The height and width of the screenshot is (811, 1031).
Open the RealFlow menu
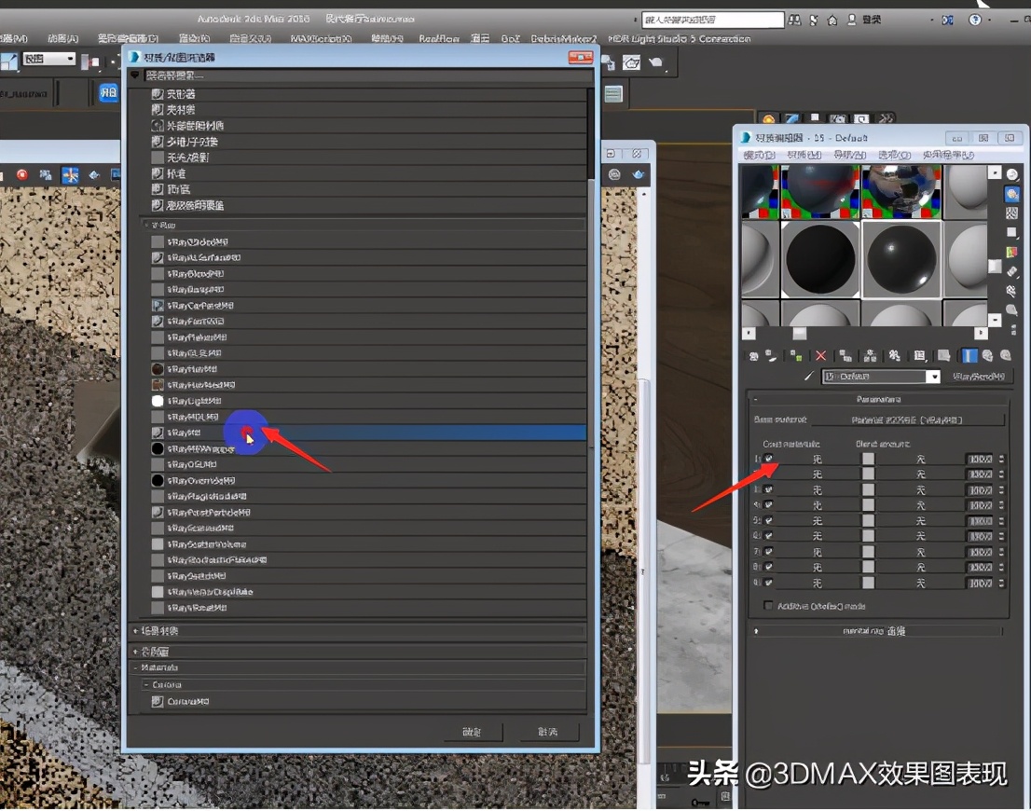point(439,39)
